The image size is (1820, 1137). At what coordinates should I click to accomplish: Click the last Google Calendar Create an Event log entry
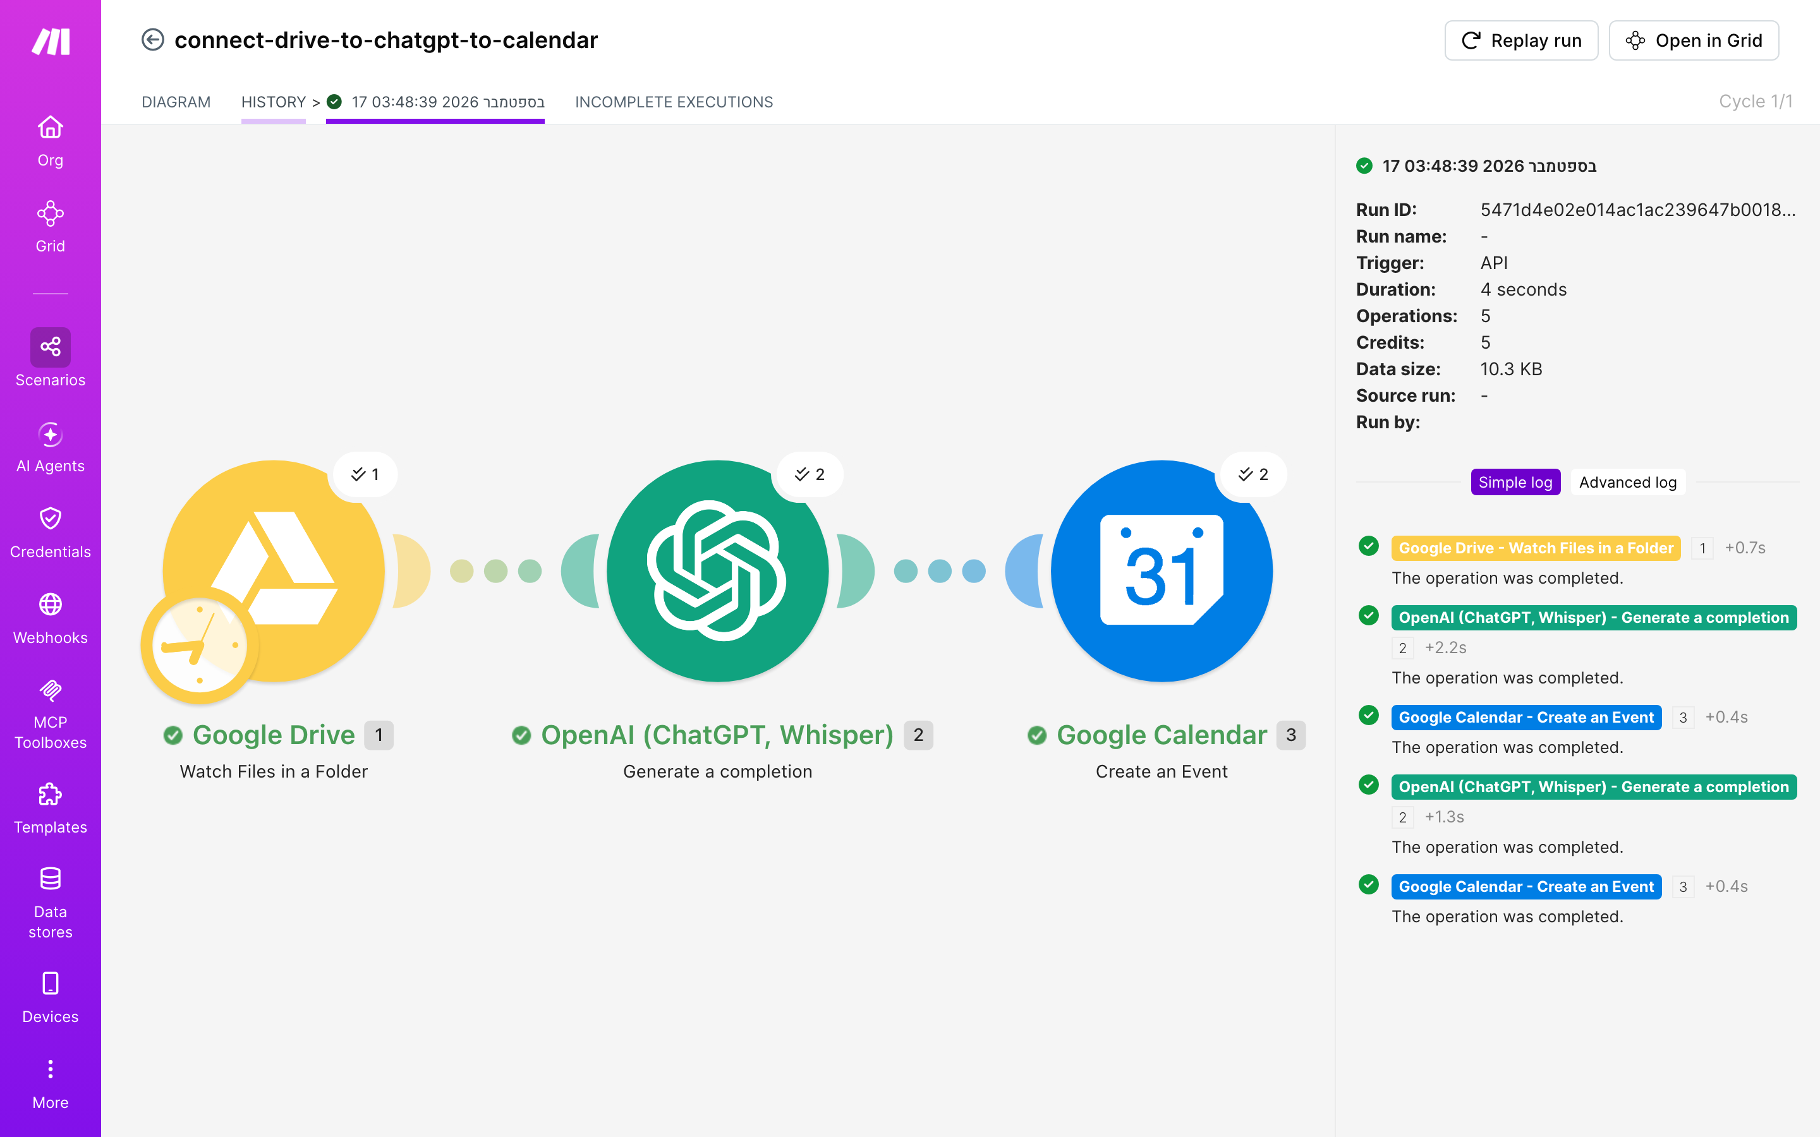1526,886
